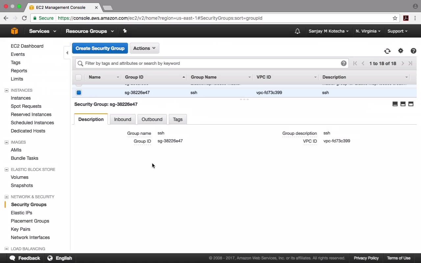
Task: Click the Terms of Use link
Action: (399, 258)
